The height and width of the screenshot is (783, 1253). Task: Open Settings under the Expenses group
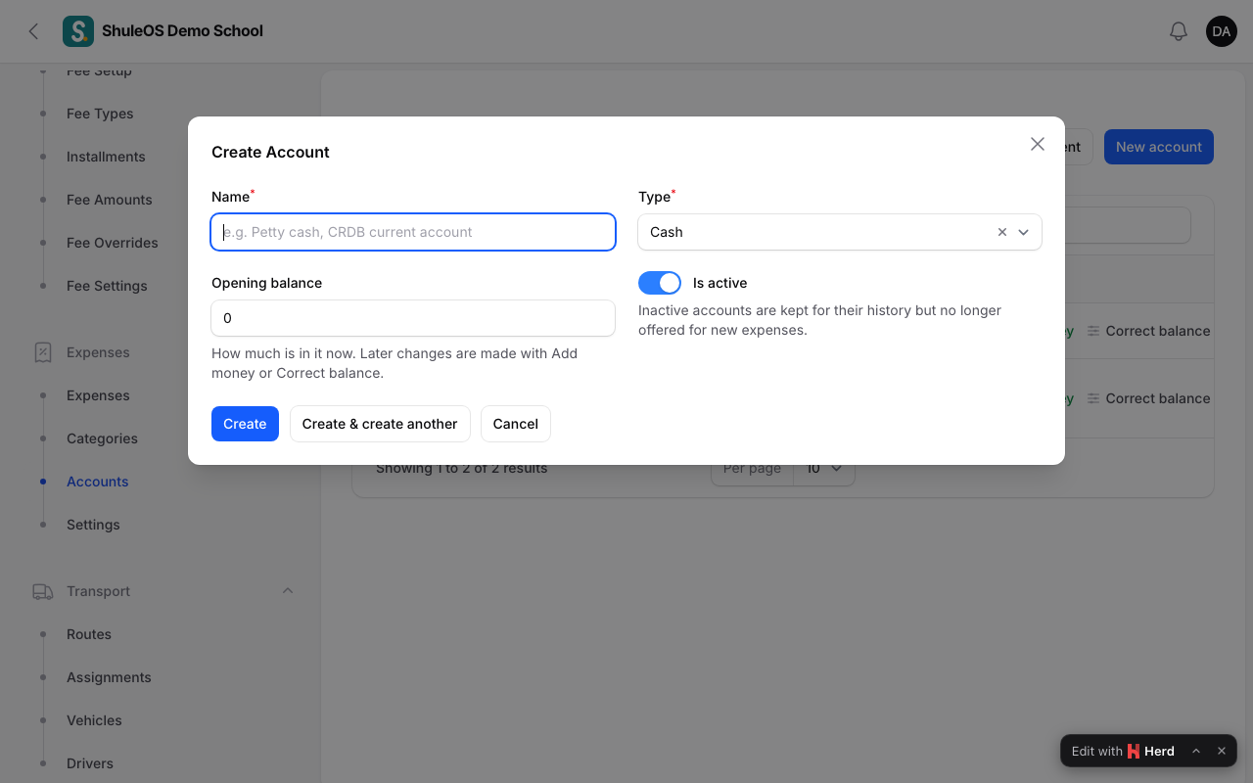(93, 525)
